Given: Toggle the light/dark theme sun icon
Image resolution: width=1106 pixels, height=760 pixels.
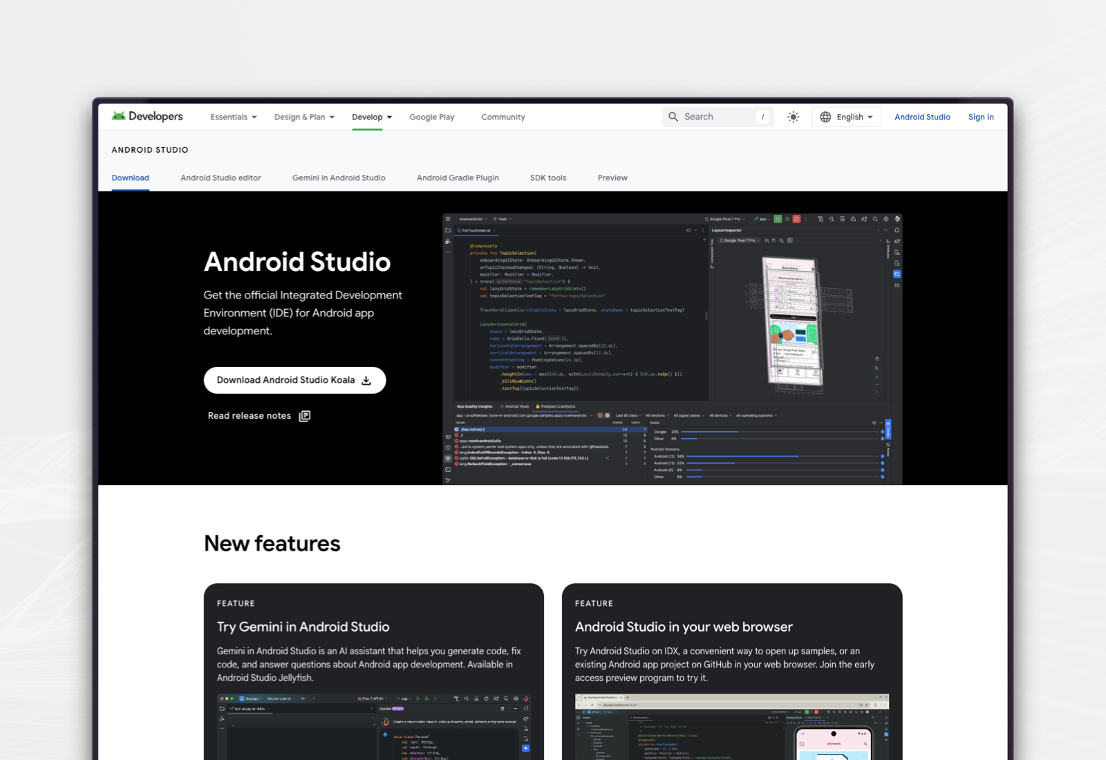Looking at the screenshot, I should pos(793,117).
